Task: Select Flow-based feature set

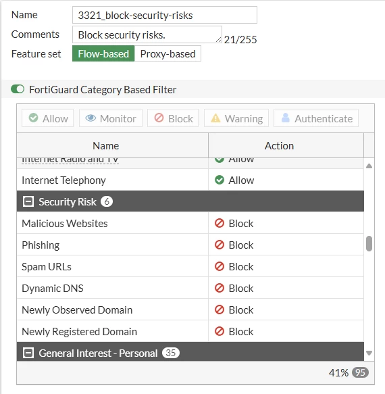Action: point(103,53)
